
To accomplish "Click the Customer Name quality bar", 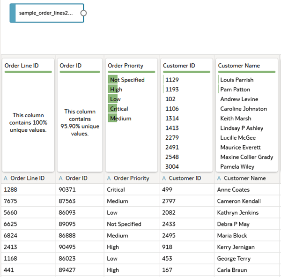I will tap(247, 72).
